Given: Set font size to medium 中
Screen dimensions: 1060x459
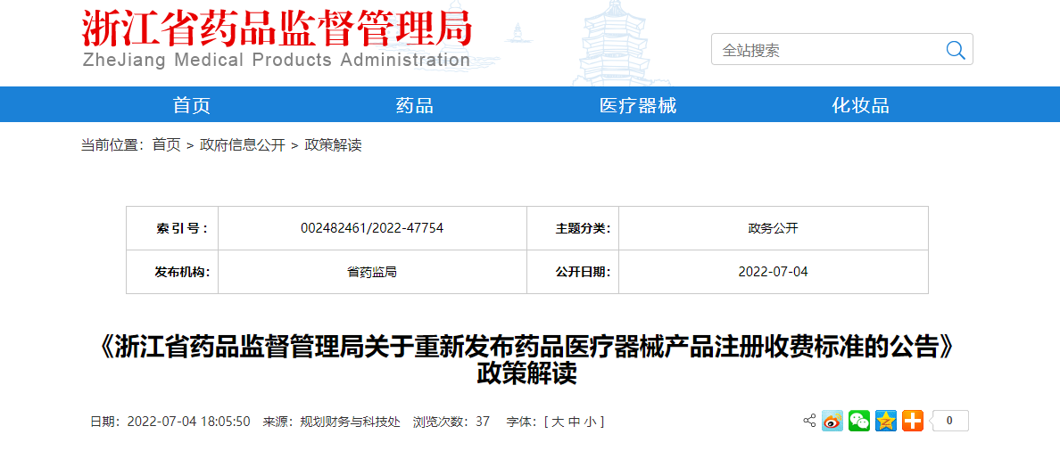Looking at the screenshot, I should [x=574, y=422].
